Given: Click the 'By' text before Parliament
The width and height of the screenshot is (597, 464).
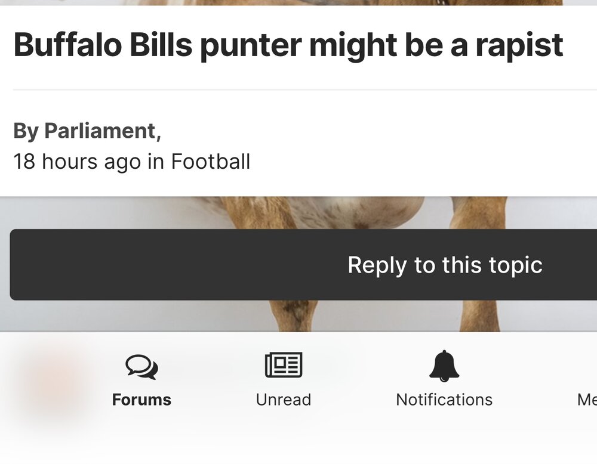Looking at the screenshot, I should [x=26, y=131].
